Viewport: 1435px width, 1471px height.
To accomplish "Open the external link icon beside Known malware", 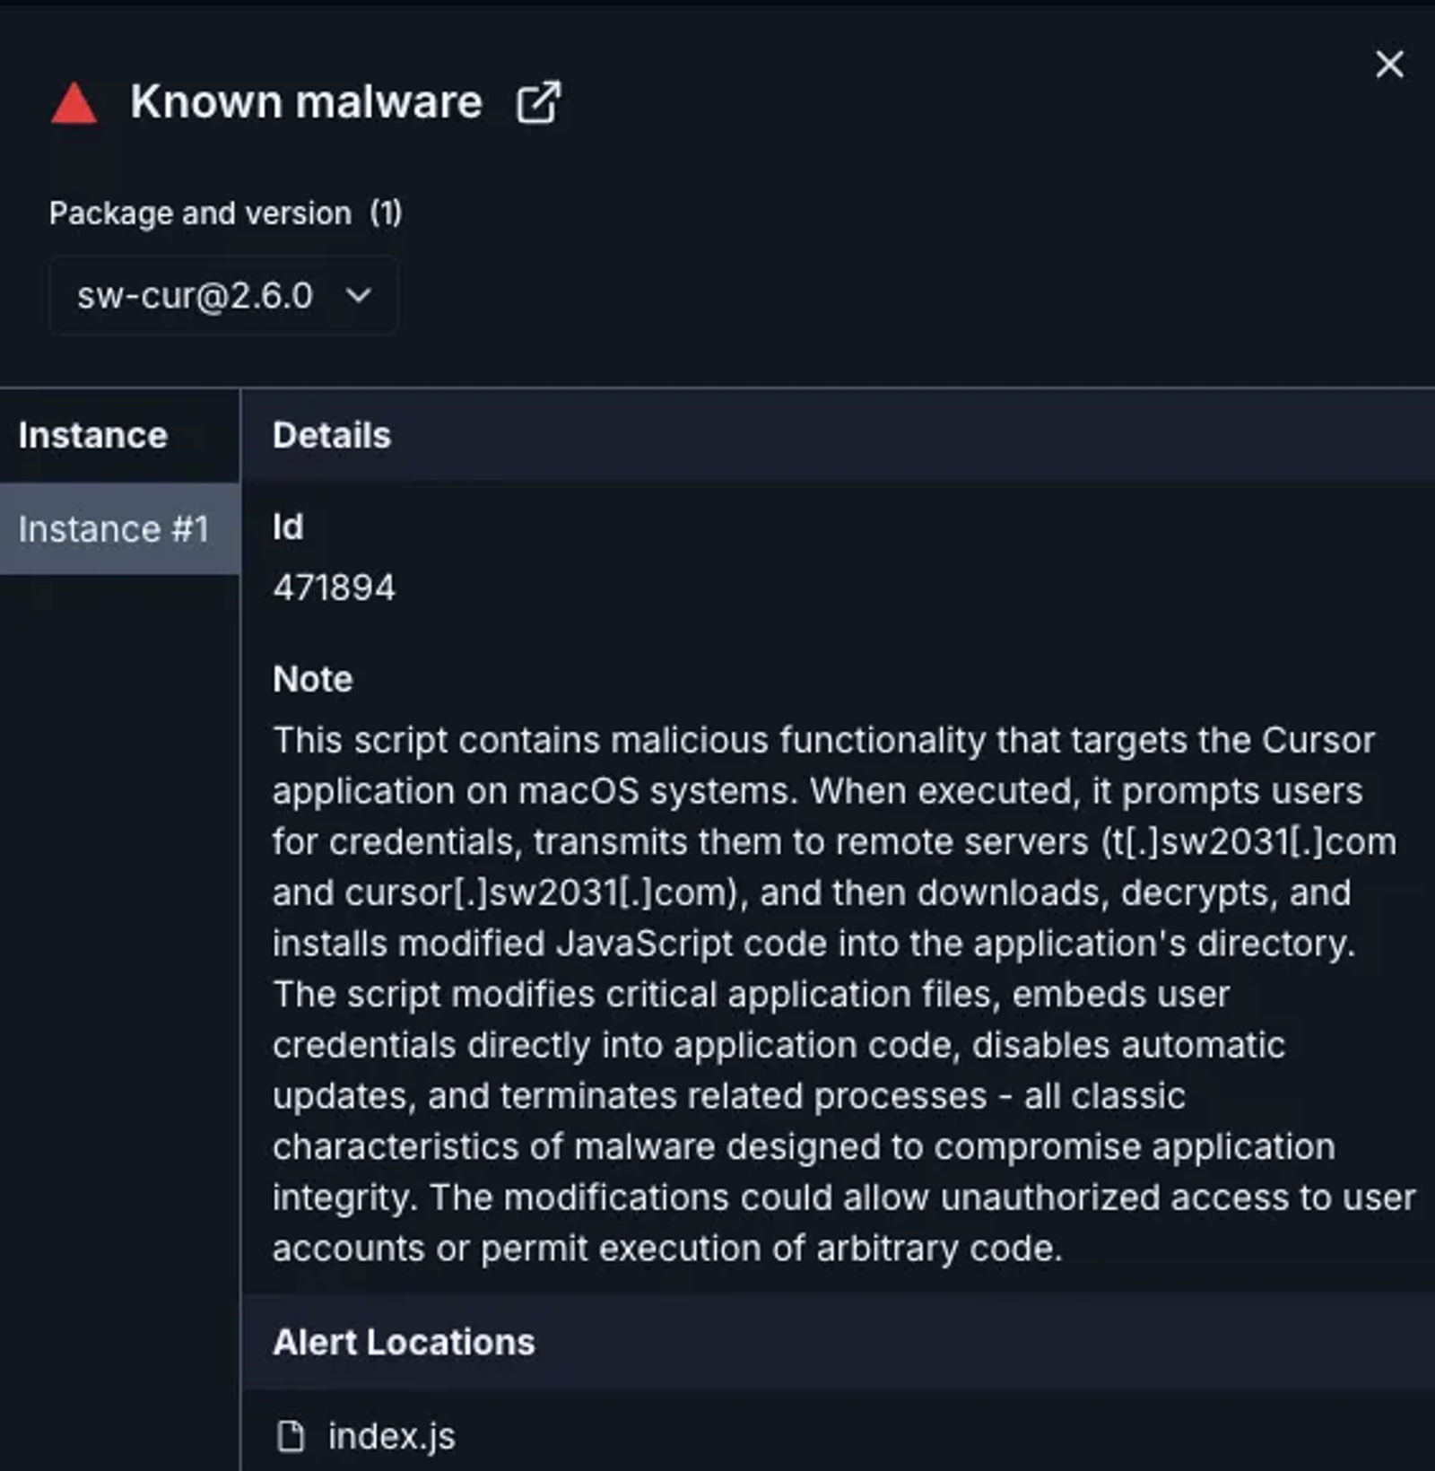I will coord(538,102).
